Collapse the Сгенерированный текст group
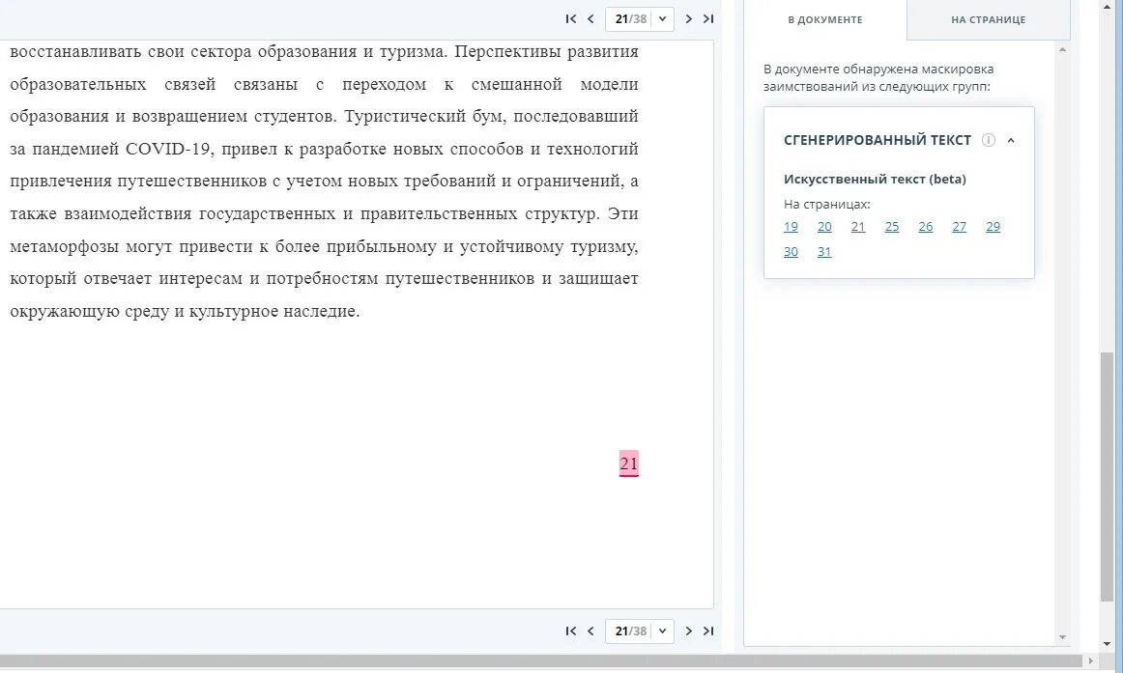 point(1011,141)
